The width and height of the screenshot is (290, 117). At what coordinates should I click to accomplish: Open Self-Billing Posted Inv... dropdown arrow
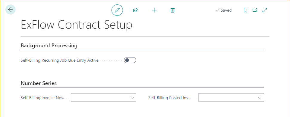click(x=260, y=98)
